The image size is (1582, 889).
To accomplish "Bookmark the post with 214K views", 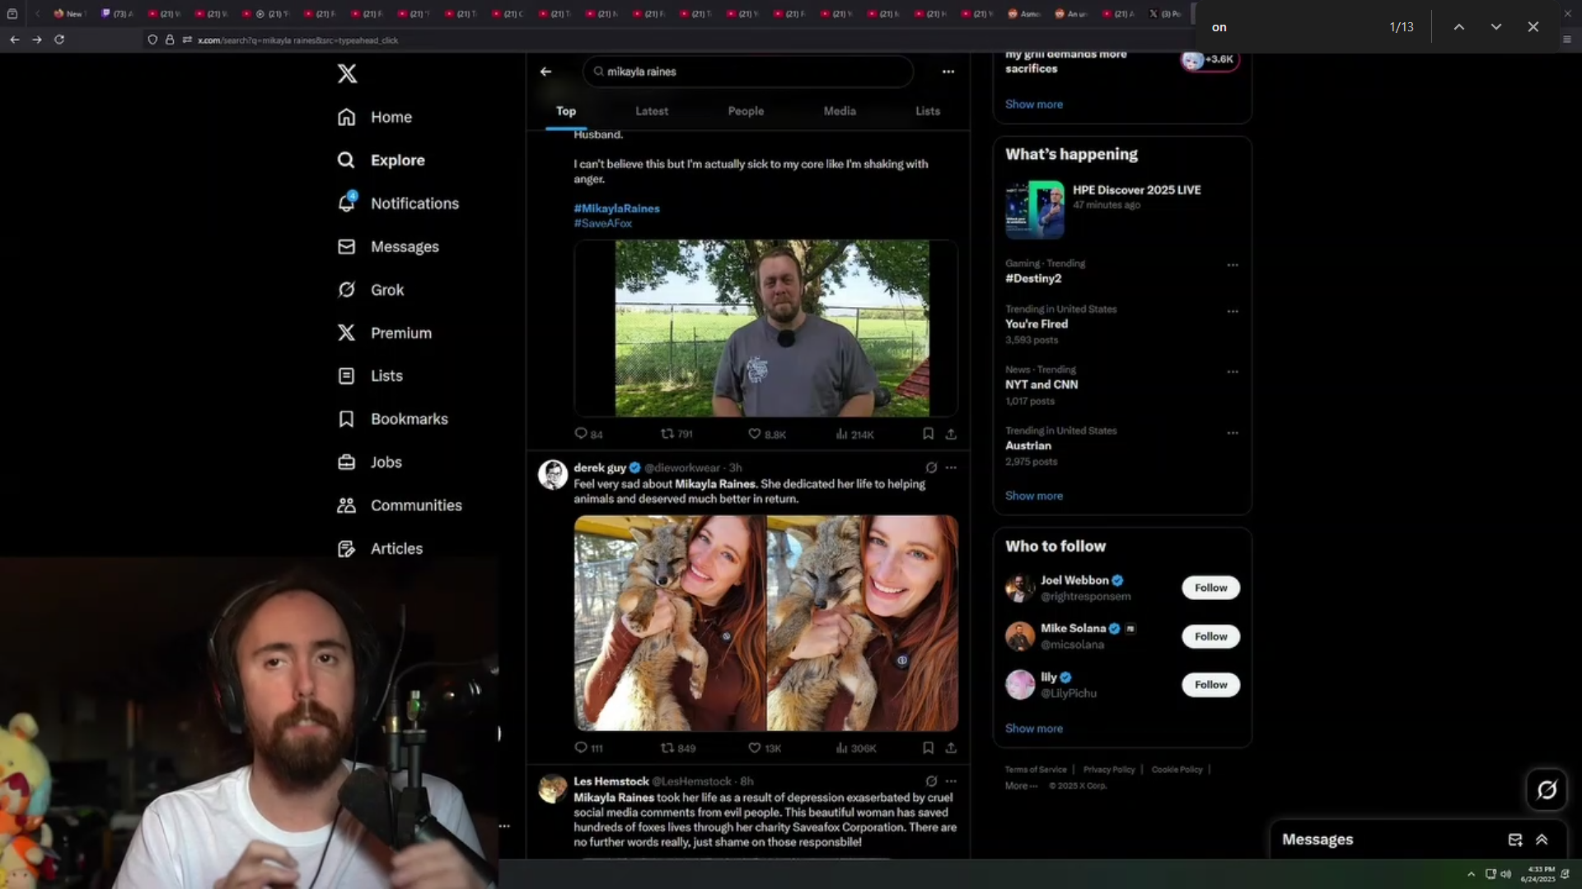I will coord(928,434).
